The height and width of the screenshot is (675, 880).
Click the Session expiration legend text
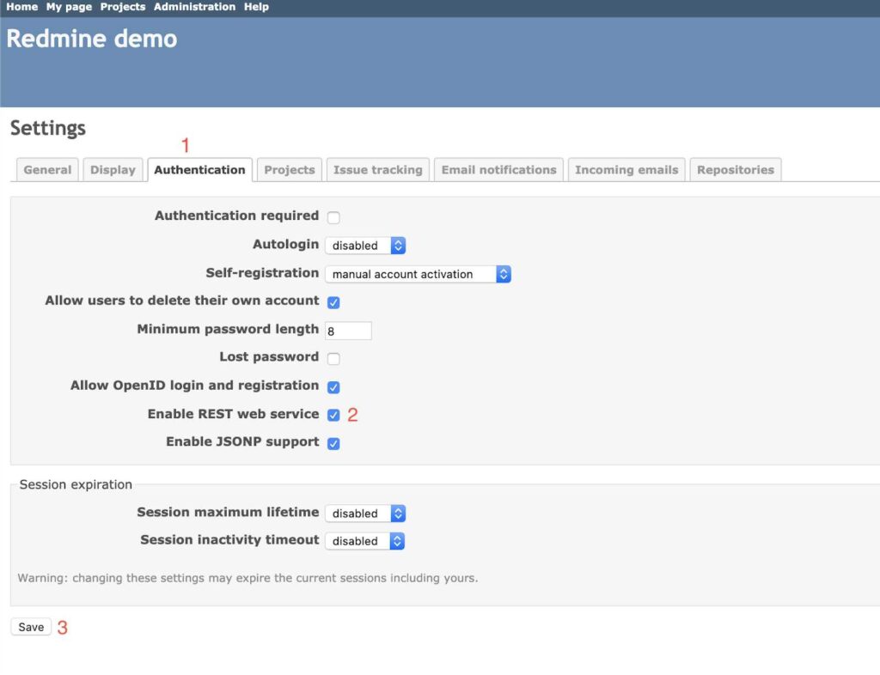pos(76,484)
